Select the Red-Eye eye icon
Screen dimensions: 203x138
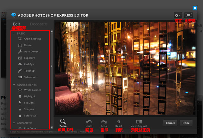pos(20,64)
